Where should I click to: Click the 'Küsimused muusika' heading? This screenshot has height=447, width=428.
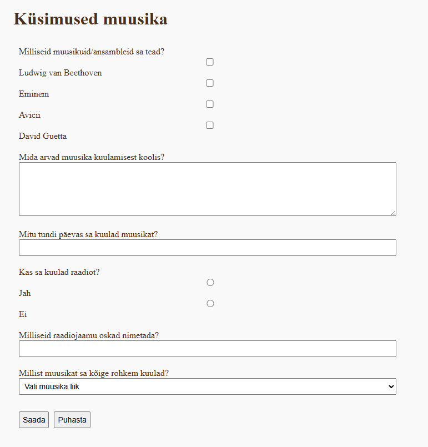click(90, 19)
